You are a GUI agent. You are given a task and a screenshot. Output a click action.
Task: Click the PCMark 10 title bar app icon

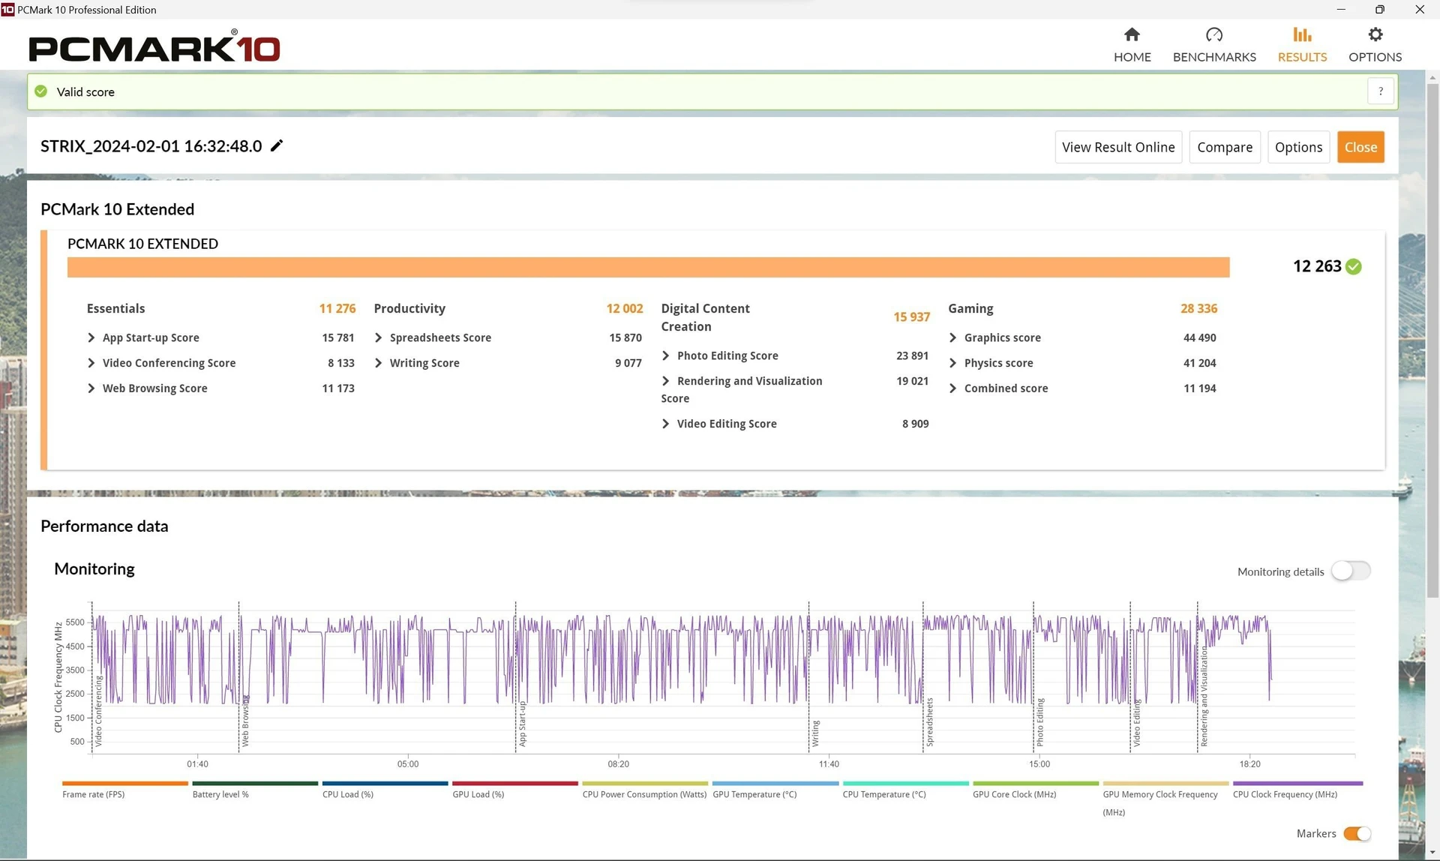click(x=7, y=10)
